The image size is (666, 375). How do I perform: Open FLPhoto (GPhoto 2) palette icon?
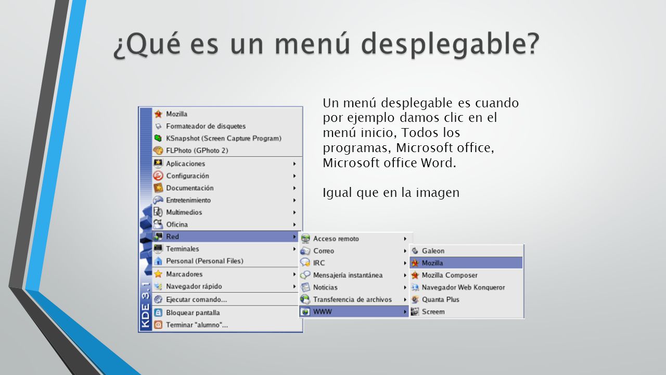(x=158, y=151)
